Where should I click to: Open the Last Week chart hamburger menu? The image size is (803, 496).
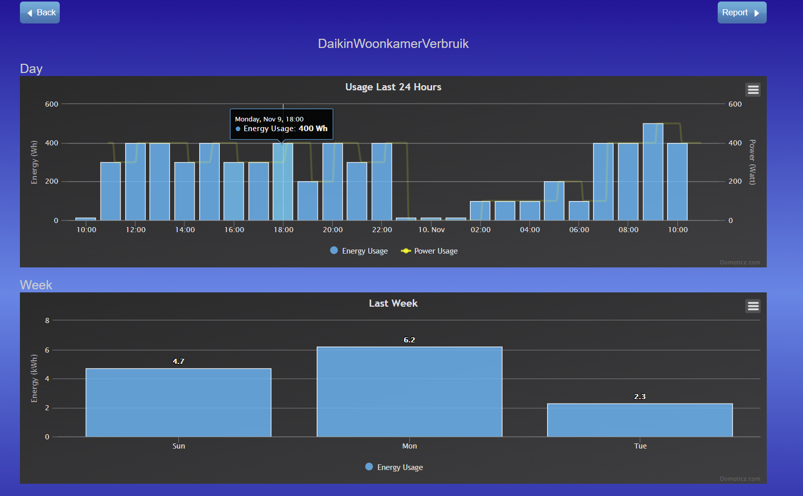[x=753, y=306]
